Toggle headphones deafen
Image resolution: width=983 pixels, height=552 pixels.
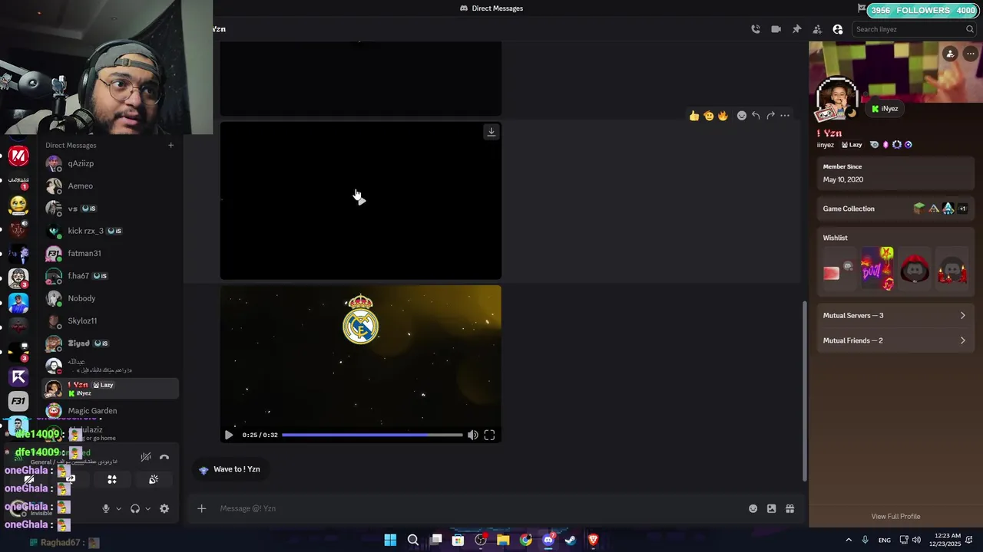coord(135,508)
